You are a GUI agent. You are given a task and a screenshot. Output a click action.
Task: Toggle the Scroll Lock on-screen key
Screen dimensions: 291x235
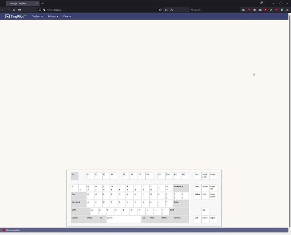coord(205,176)
